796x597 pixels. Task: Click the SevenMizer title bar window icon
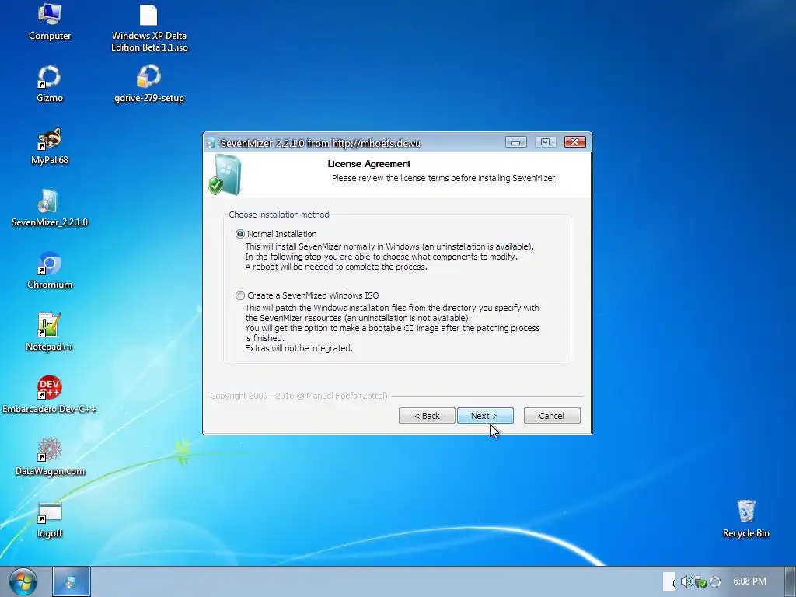(x=211, y=143)
